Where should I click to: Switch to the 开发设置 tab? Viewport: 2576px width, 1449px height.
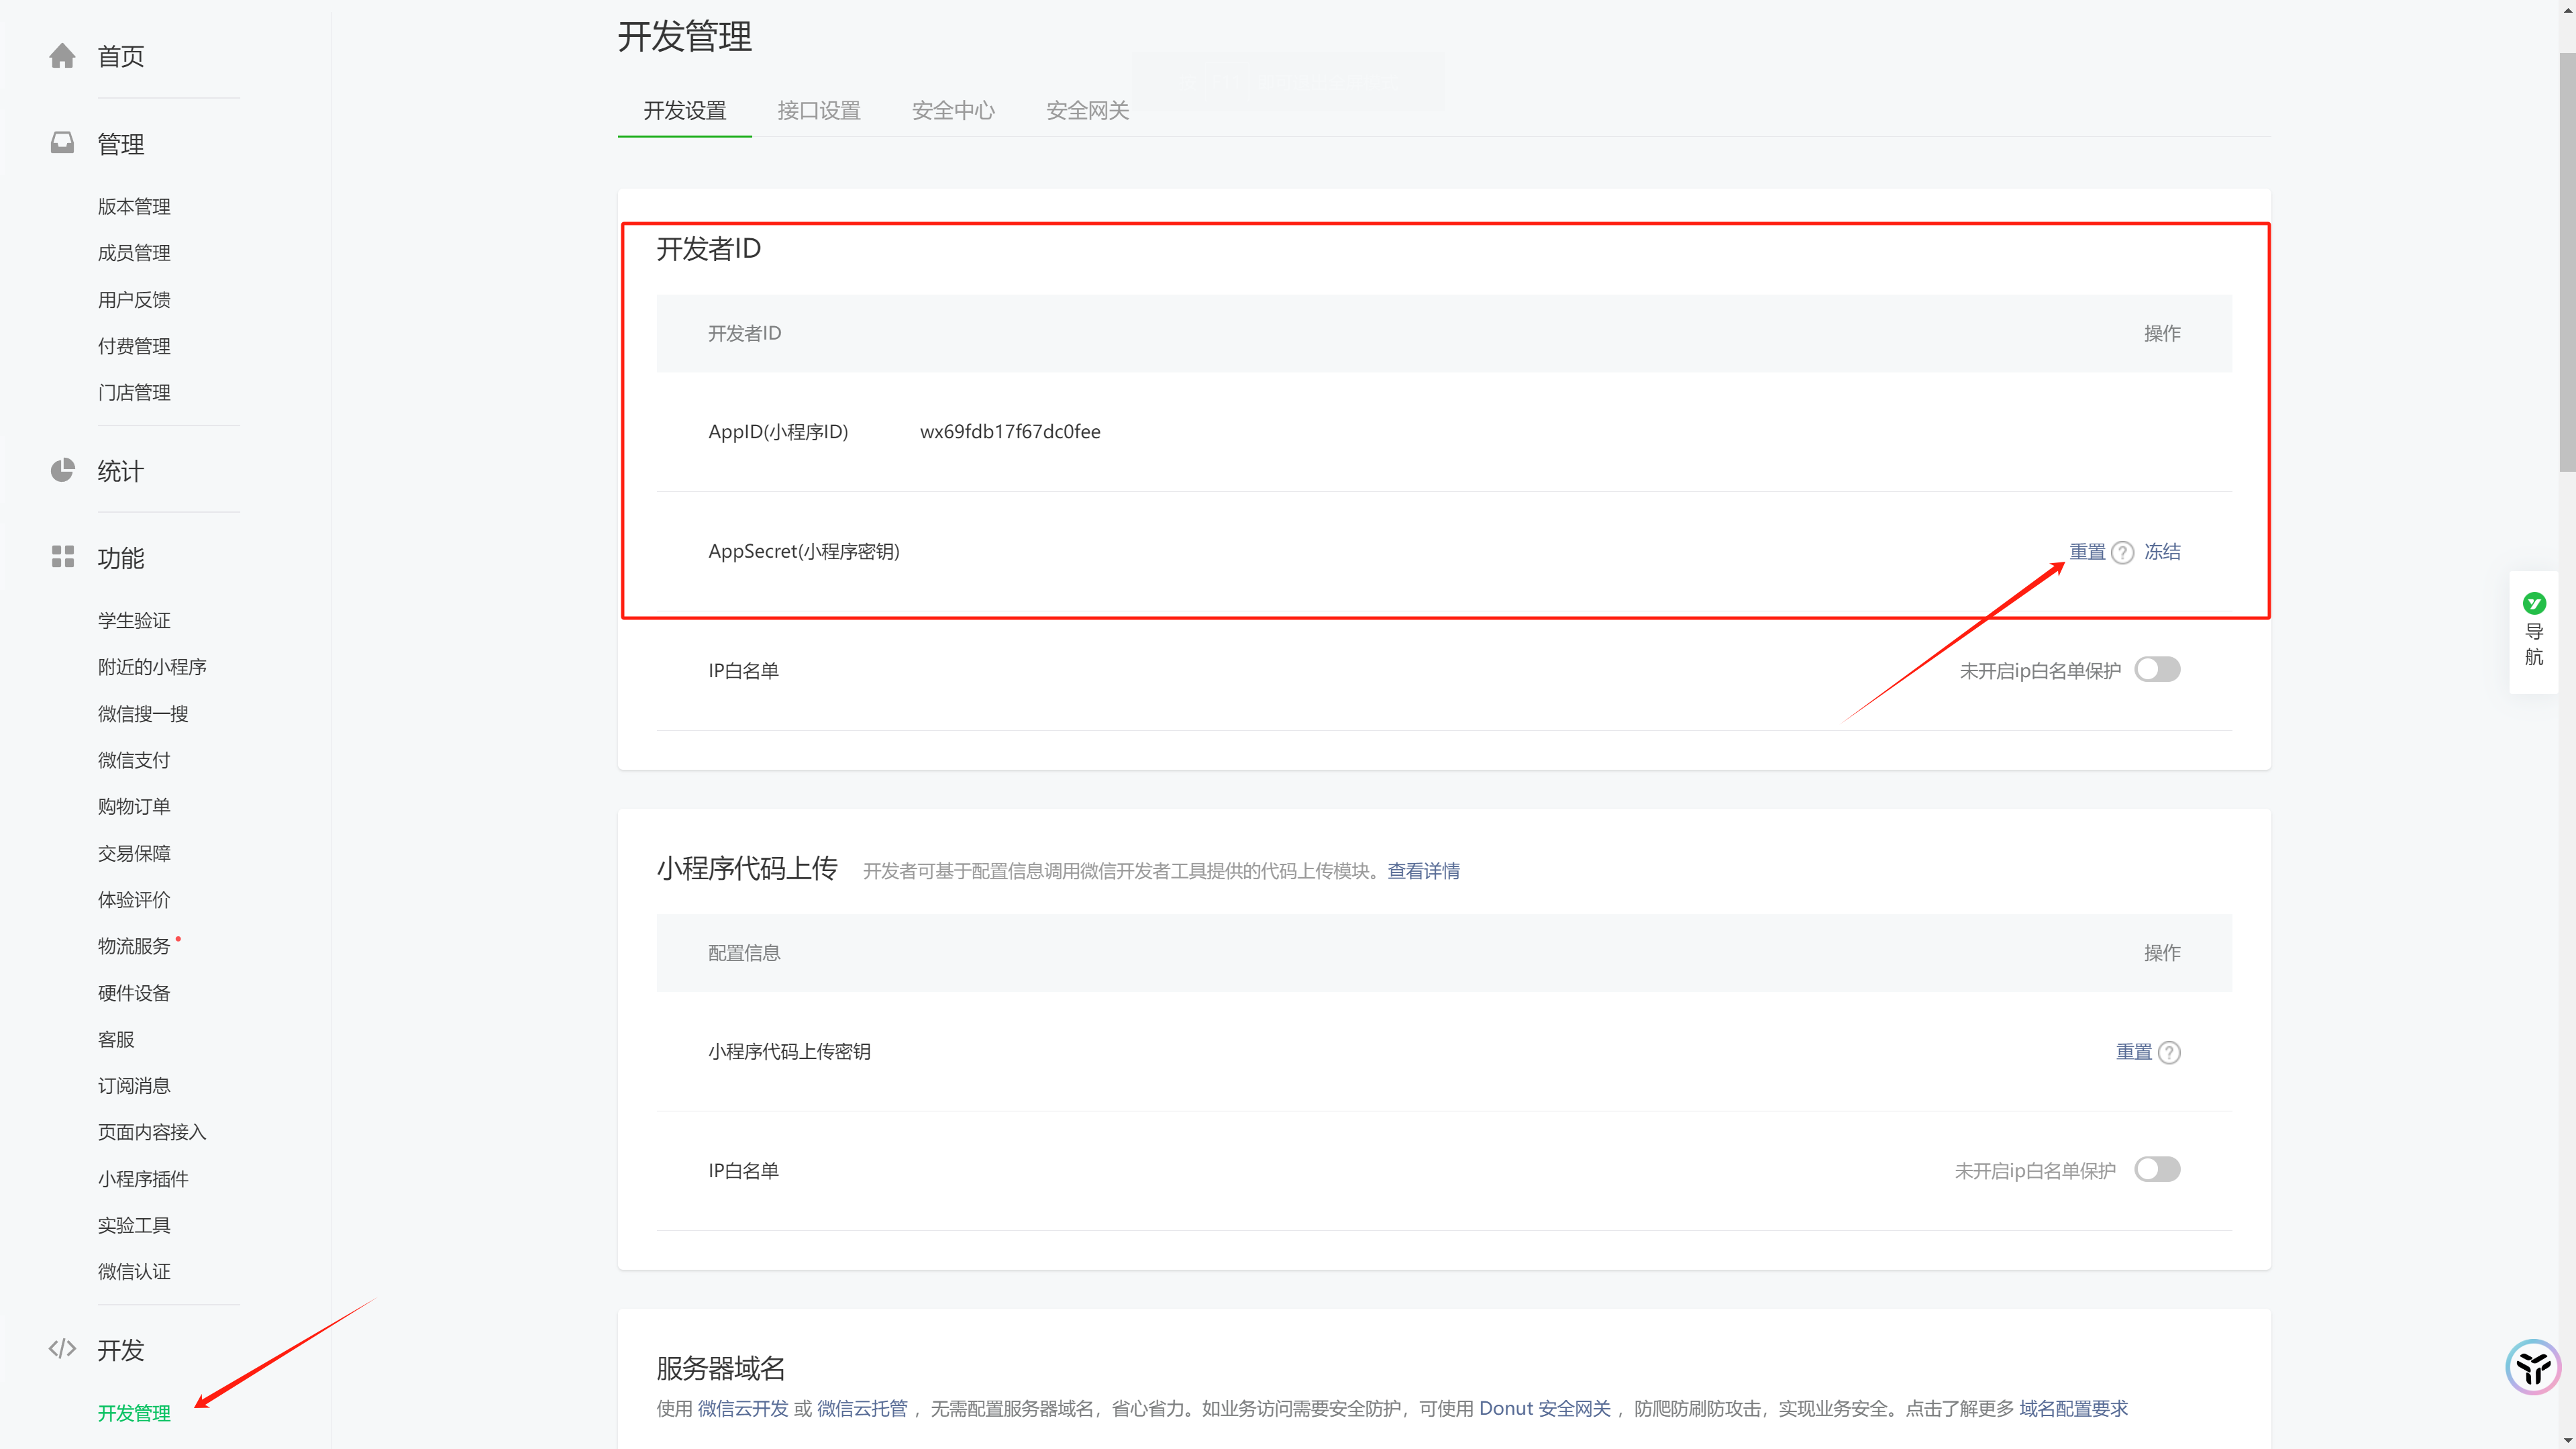[x=685, y=110]
